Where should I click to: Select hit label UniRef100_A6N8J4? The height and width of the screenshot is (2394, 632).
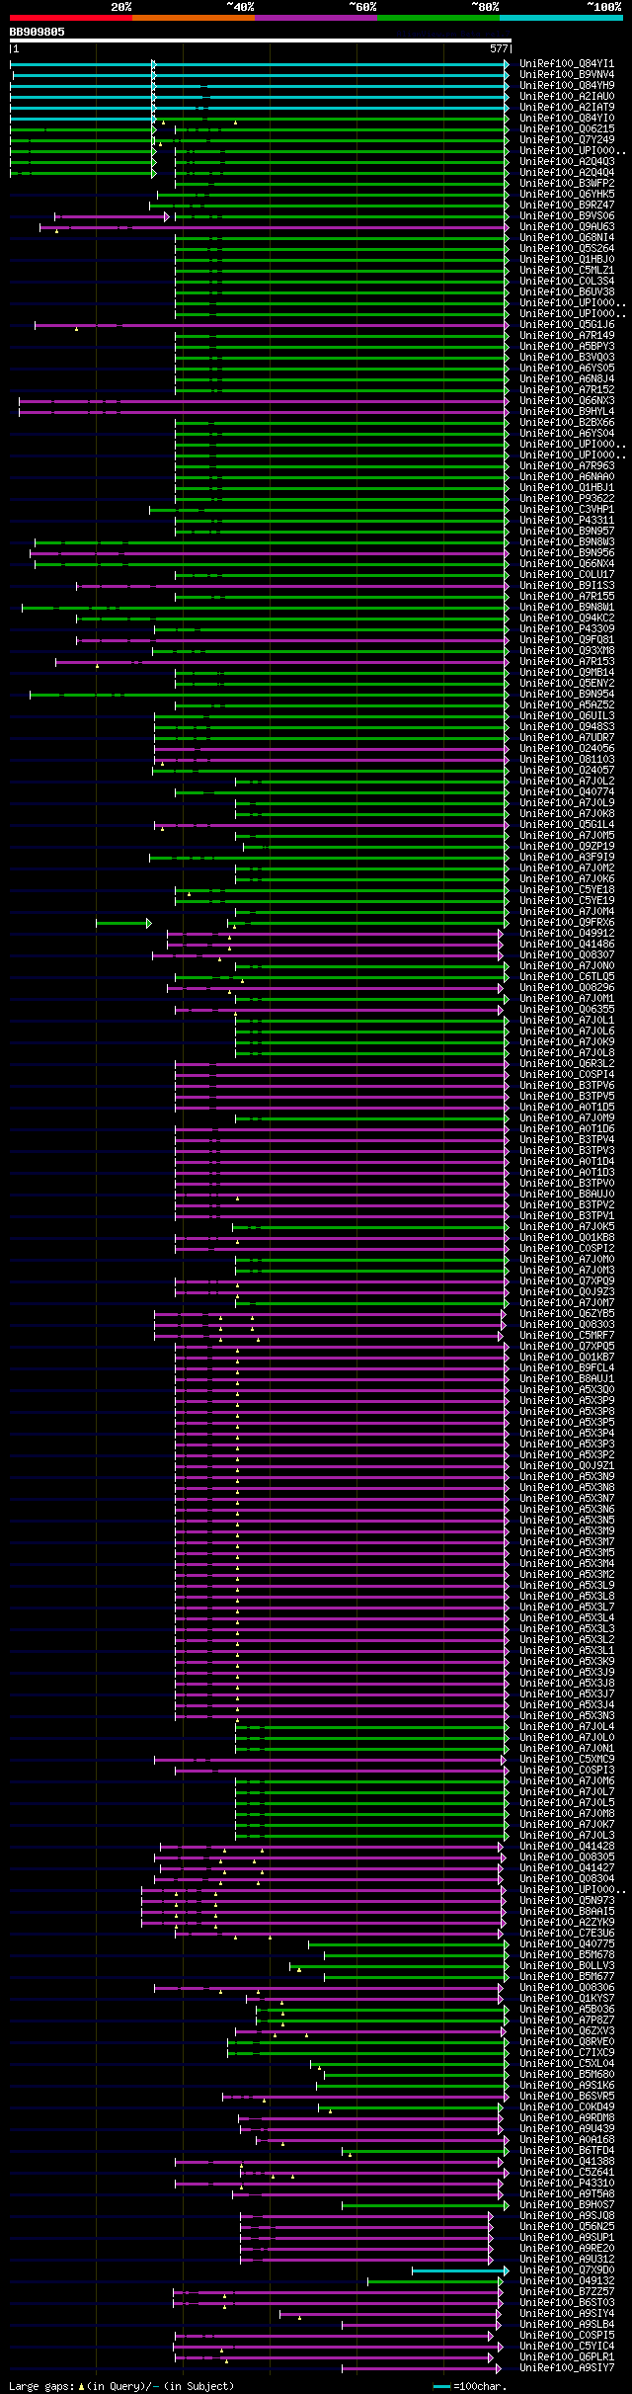click(567, 378)
